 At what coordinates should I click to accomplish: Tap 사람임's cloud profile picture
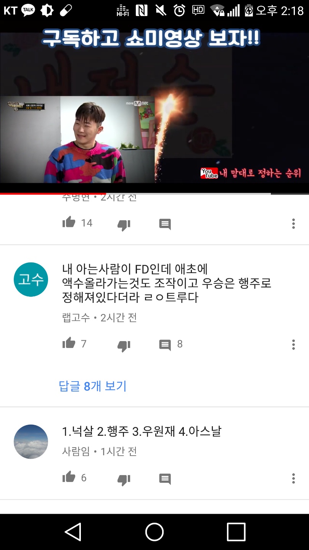coord(31,442)
